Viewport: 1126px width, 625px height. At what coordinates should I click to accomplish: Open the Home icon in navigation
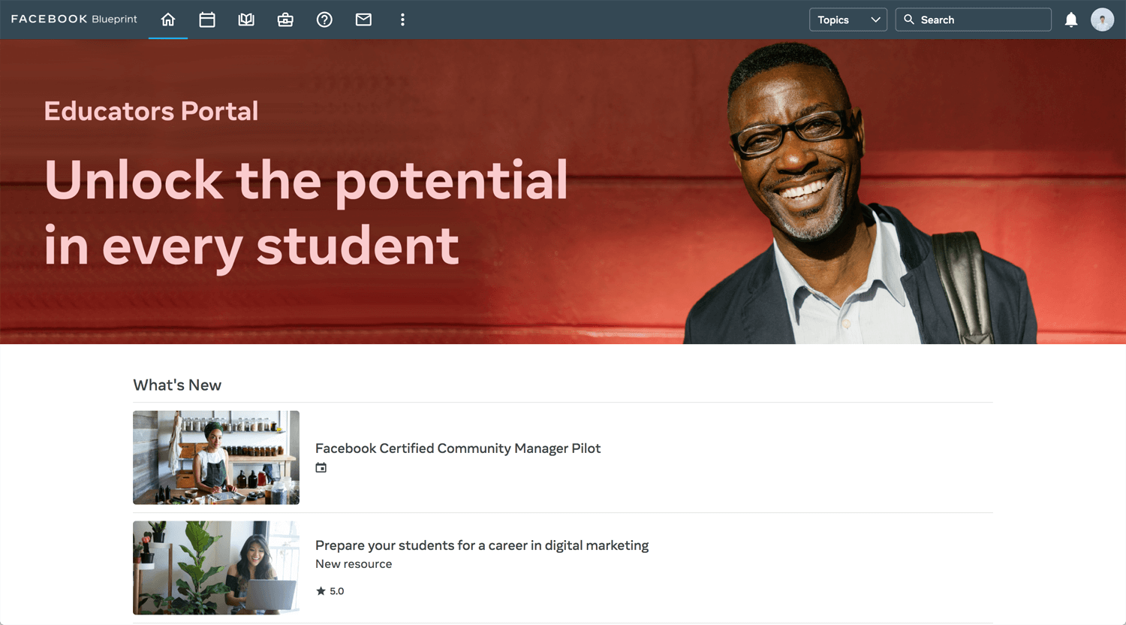pyautogui.click(x=168, y=20)
